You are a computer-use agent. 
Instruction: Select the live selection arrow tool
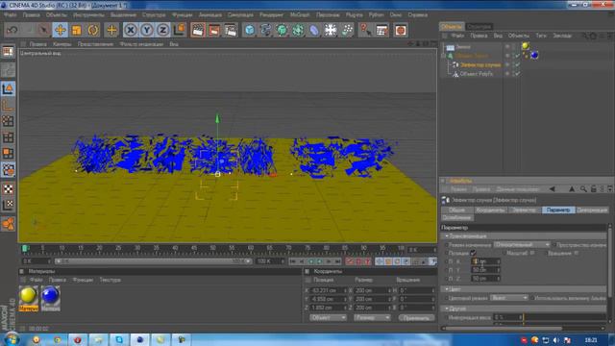[x=44, y=30]
